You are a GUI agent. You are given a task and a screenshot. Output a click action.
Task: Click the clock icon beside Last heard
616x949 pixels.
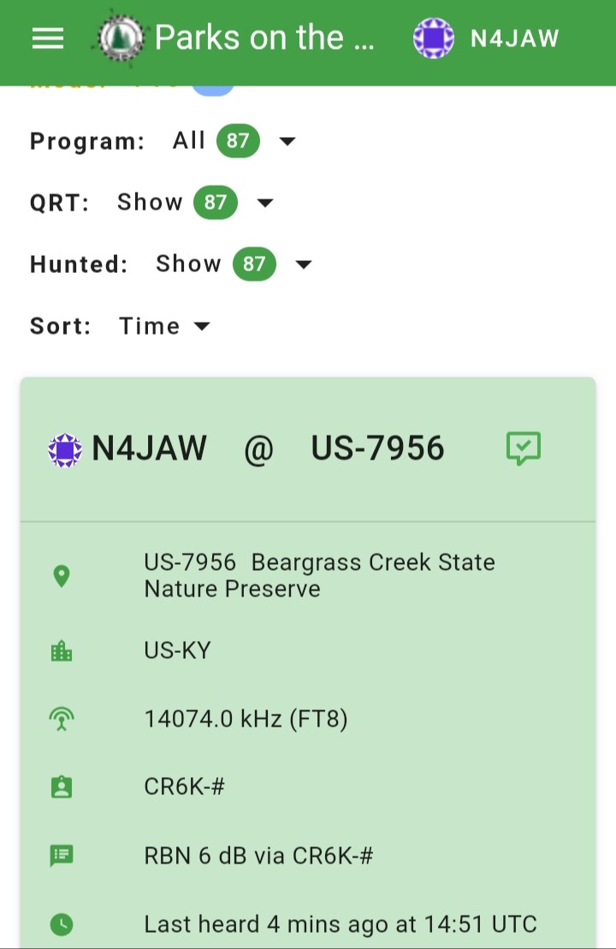tap(61, 924)
